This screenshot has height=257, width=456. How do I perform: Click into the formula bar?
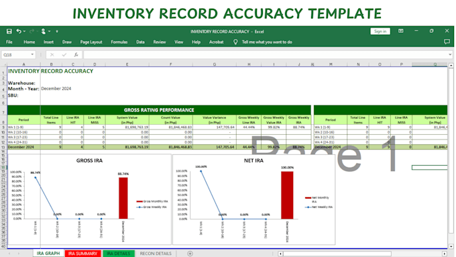pos(266,54)
